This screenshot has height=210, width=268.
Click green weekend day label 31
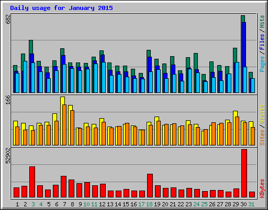pos(251,204)
